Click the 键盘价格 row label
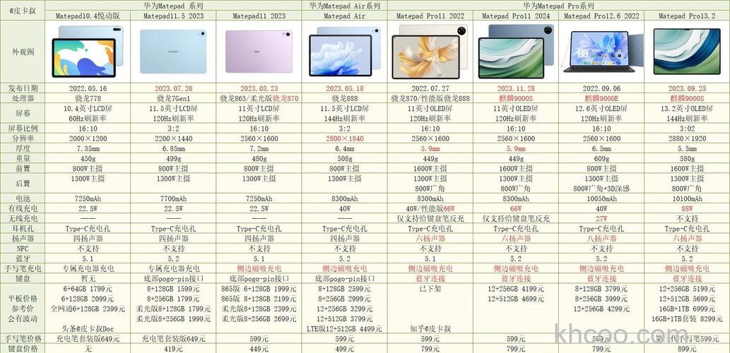The image size is (730, 353). pos(23,348)
